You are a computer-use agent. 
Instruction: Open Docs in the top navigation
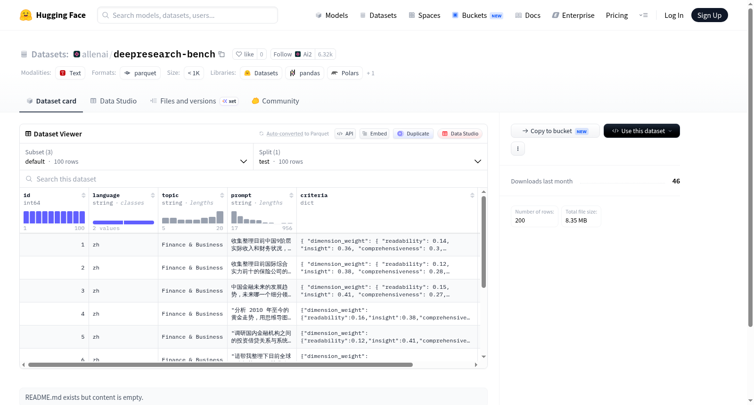528,15
